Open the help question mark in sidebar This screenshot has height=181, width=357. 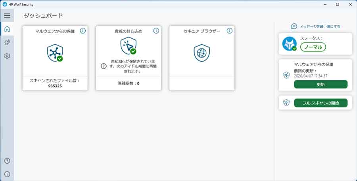point(7,161)
